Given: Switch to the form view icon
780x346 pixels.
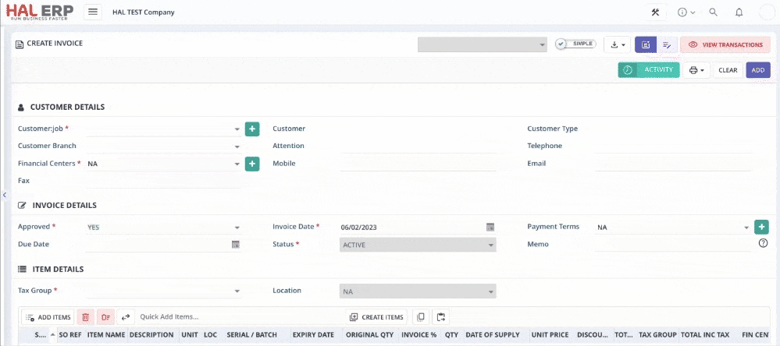Looking at the screenshot, I should (646, 45).
